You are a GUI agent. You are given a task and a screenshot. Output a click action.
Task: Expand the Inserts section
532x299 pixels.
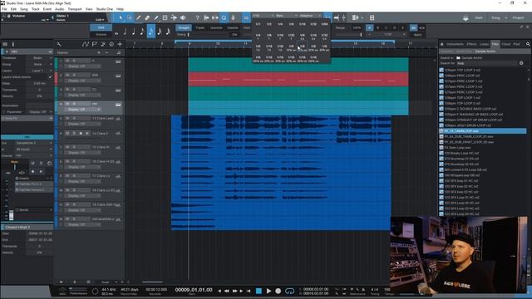[x=33, y=179]
